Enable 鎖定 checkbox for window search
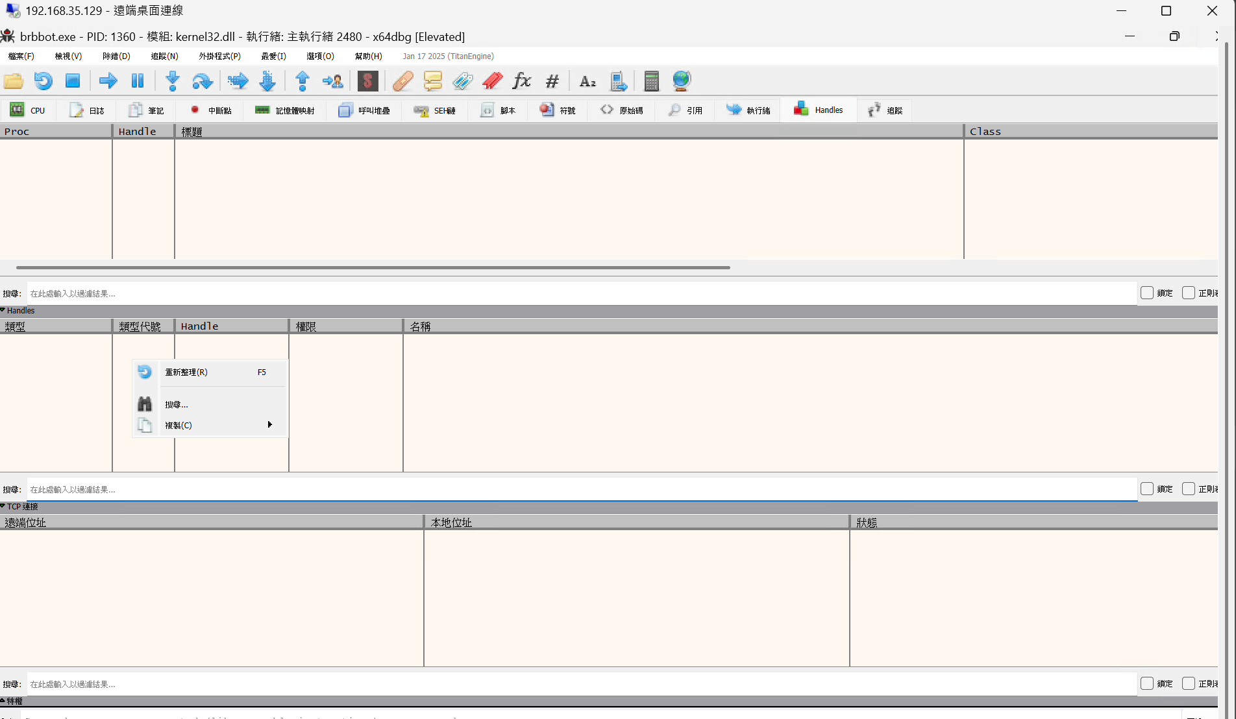The height and width of the screenshot is (719, 1236). (1147, 293)
